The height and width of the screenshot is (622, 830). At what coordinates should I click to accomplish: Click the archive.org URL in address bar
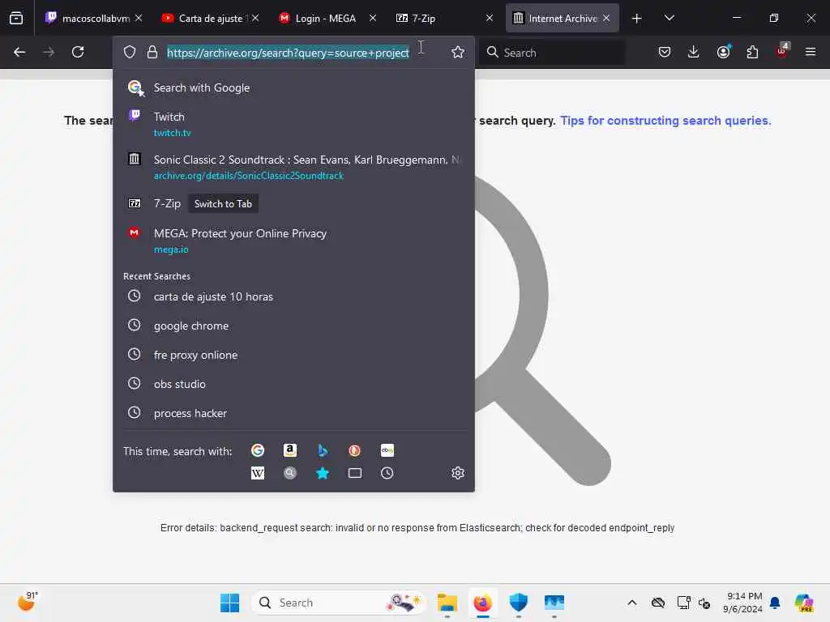tap(288, 53)
